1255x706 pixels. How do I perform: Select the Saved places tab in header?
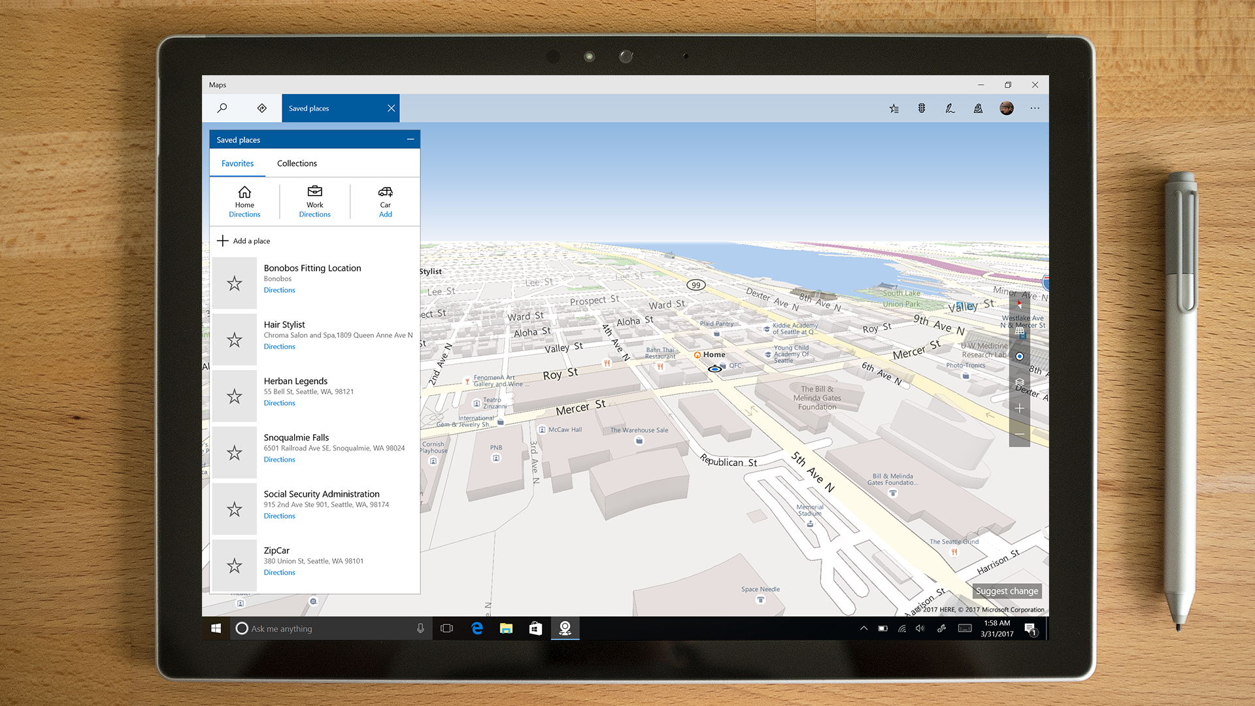(x=340, y=109)
